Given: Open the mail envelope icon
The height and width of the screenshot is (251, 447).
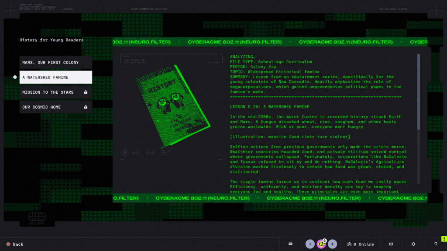Looking at the screenshot, I should pos(391,244).
